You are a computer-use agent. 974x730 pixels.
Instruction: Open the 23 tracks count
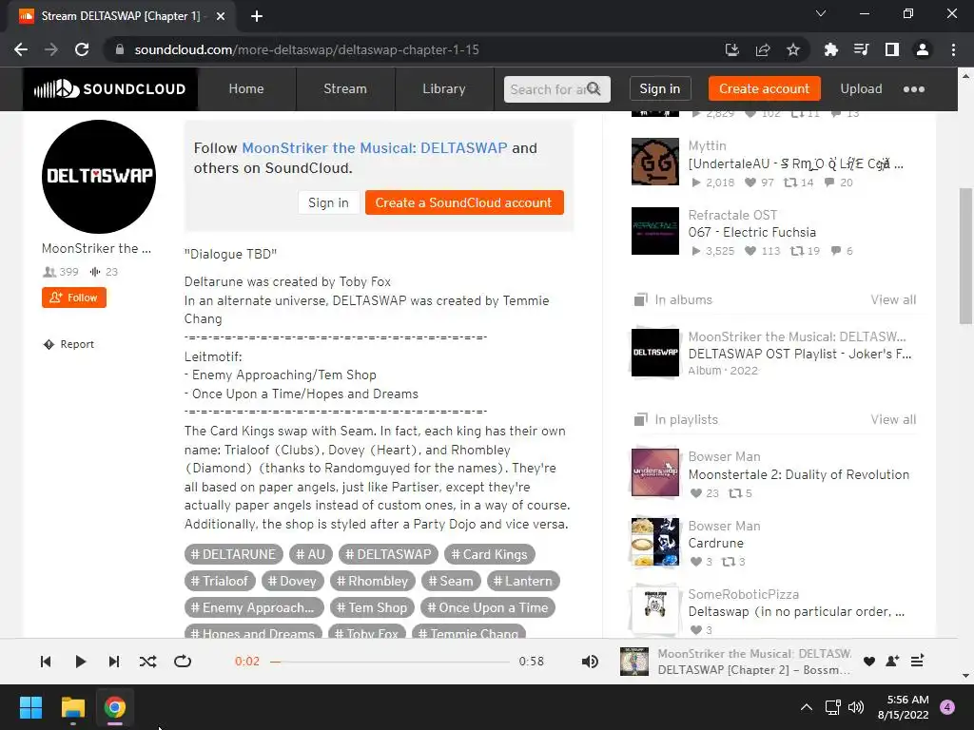(x=104, y=272)
